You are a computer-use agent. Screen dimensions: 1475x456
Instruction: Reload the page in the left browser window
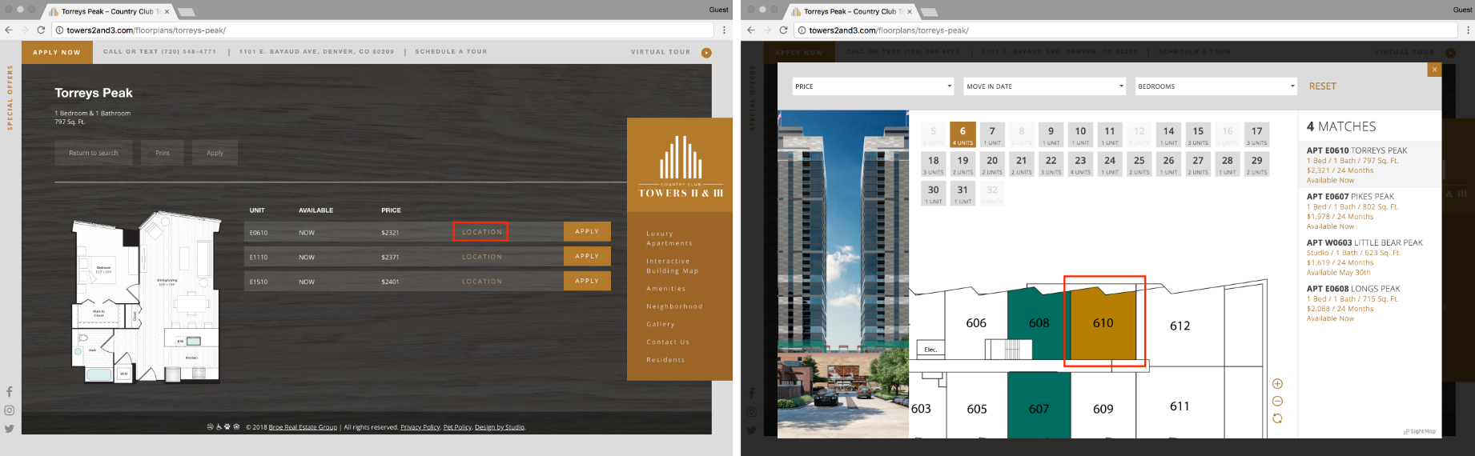click(41, 30)
